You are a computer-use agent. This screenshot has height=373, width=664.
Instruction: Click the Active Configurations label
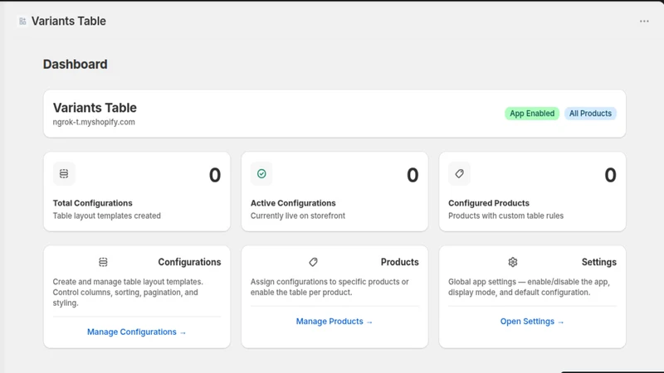pyautogui.click(x=293, y=203)
